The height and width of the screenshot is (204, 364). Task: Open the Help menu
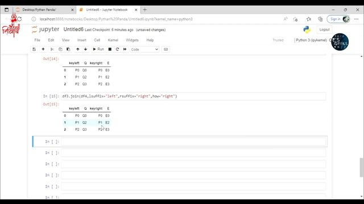coord(150,40)
